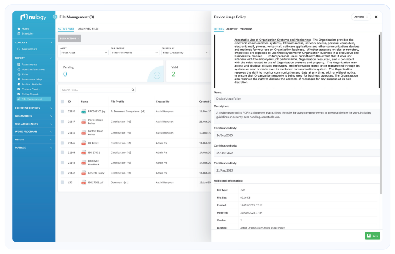Check the box for file ID 21147
The image size is (395, 254).
click(x=62, y=122)
